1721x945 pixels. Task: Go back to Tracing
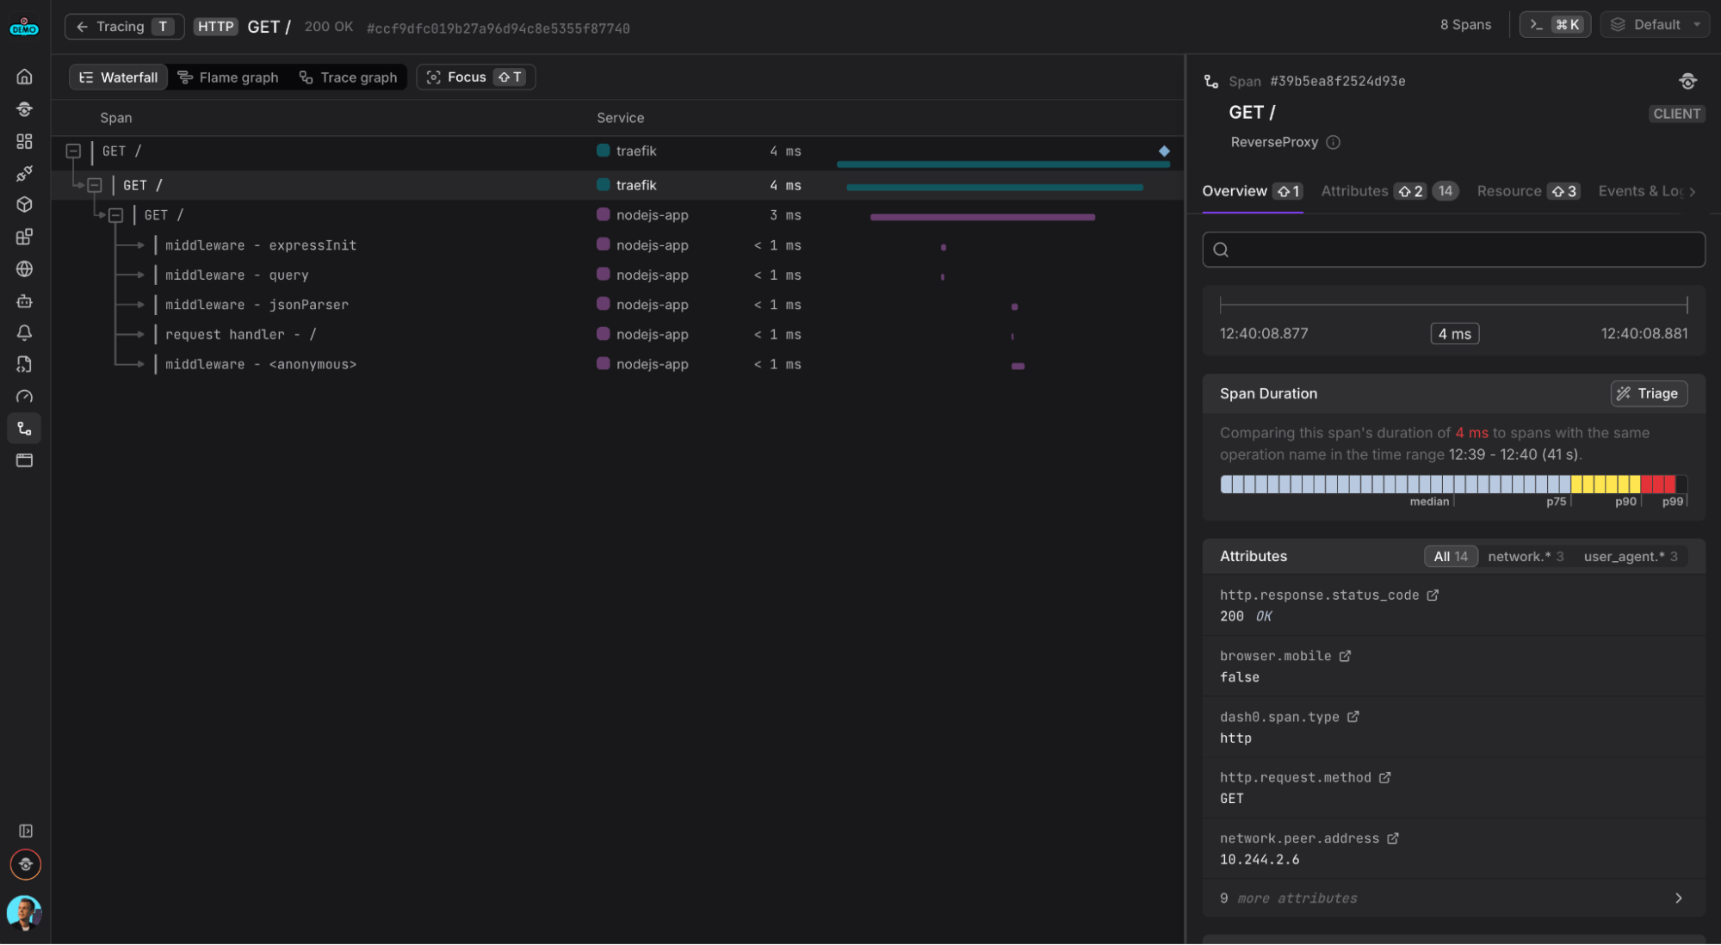pos(124,27)
